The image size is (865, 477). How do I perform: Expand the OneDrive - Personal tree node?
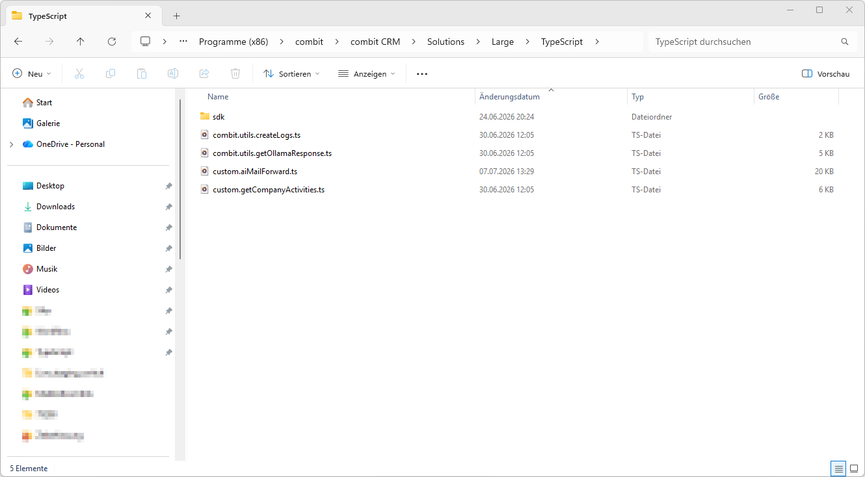11,144
